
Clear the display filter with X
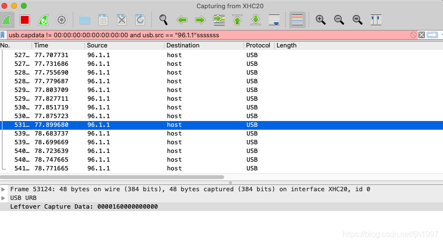pos(422,35)
